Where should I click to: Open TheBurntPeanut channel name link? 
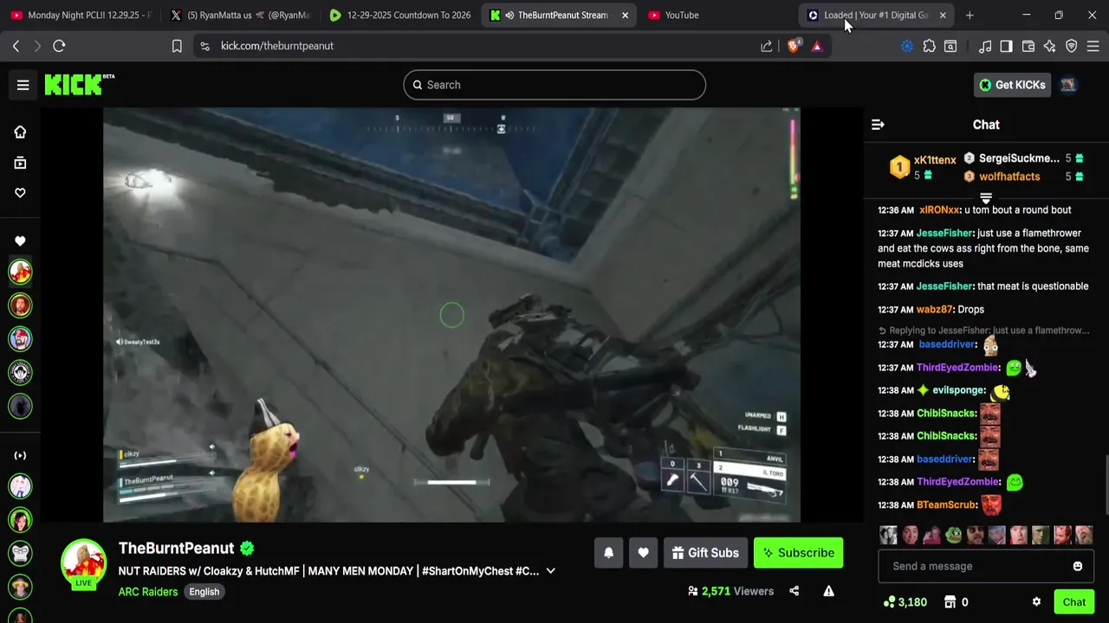click(x=177, y=548)
